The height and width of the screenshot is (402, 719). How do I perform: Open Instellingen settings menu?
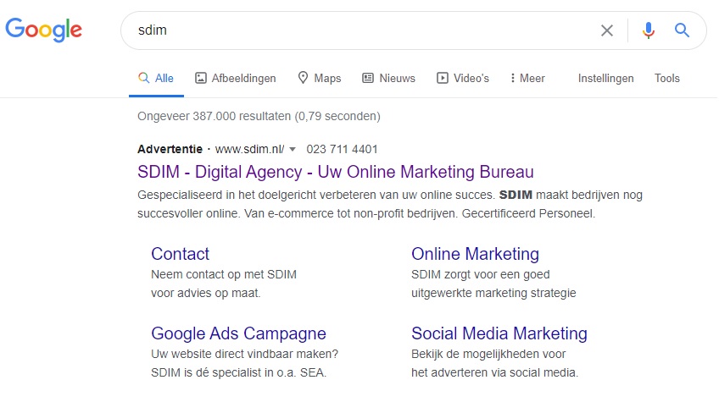605,79
